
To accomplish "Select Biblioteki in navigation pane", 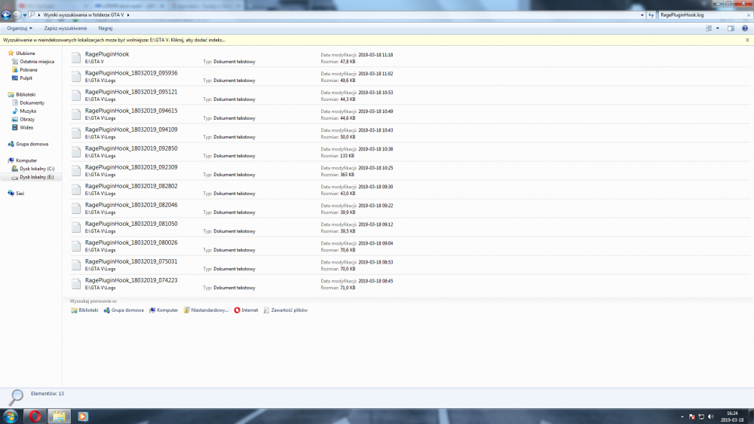I will click(26, 95).
